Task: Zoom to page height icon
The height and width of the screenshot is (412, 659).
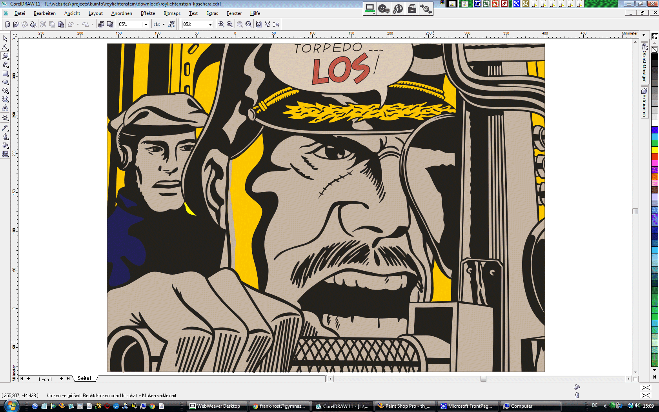Action: click(276, 24)
